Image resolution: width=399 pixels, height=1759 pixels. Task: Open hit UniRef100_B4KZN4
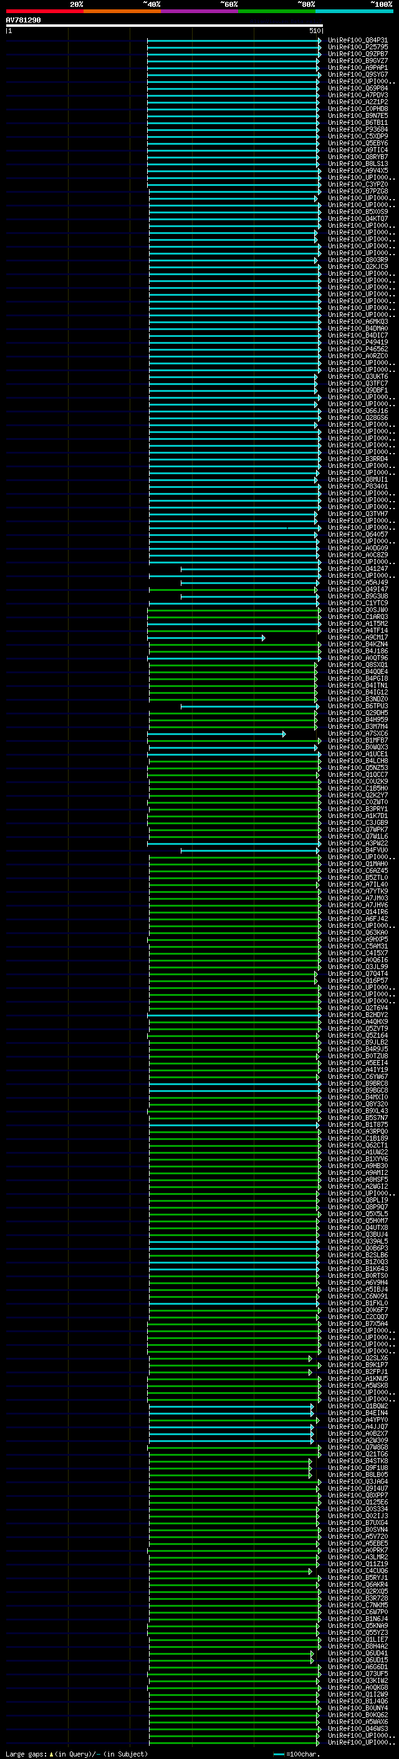point(358,645)
